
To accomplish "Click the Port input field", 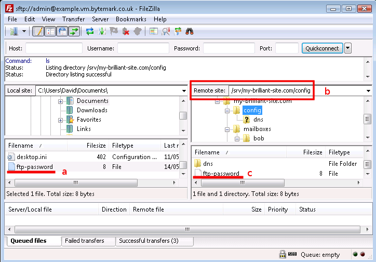I will pyautogui.click(x=287, y=48).
